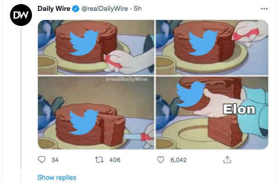
Task: Click the Elon label on the meme
Action: click(238, 110)
